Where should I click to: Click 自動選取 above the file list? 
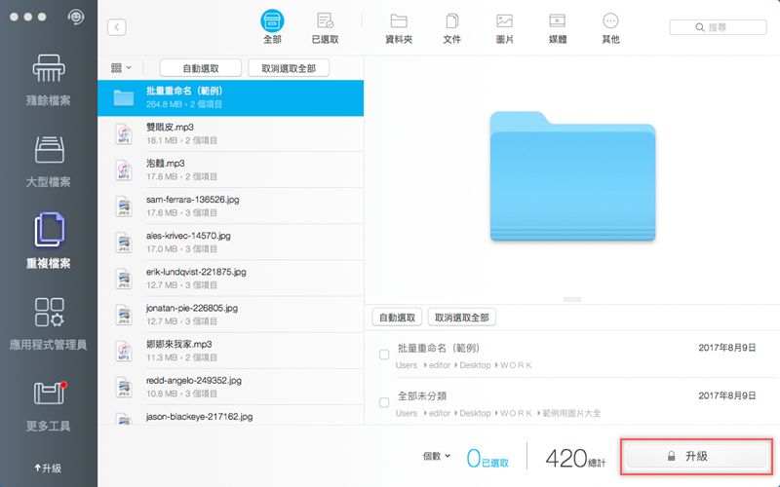(x=201, y=68)
